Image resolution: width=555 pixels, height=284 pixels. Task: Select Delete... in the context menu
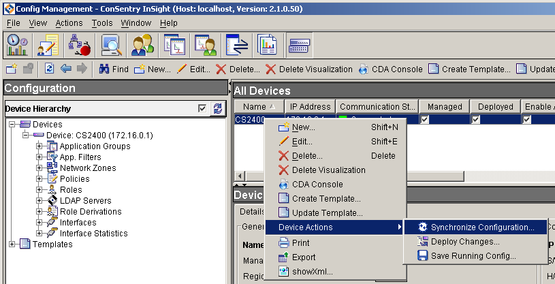(x=335, y=156)
